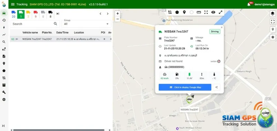Image resolution: width=277 pixels, height=131 pixels.
Task: Click the diagonal expand arrow in toolbar
Action: [x=221, y=12]
